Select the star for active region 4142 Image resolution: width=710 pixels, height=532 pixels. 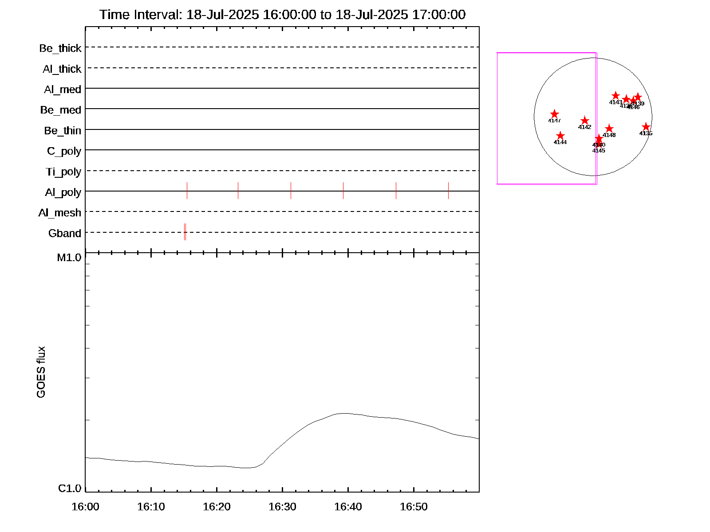584,121
